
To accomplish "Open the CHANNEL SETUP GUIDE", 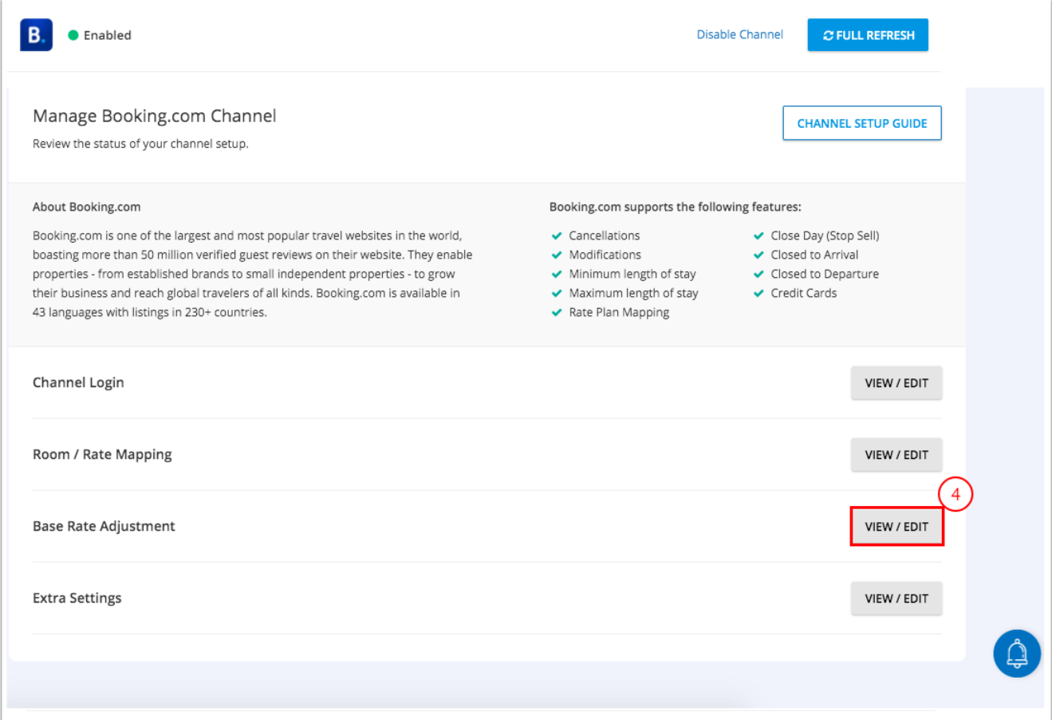I will tap(861, 123).
